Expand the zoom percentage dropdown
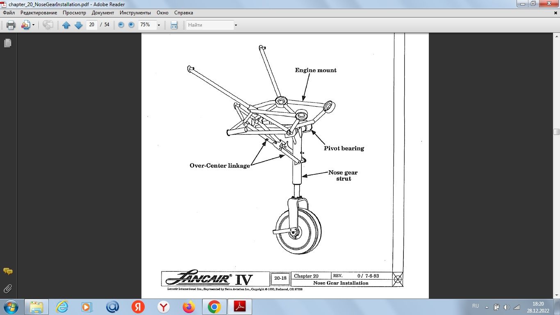This screenshot has height=315, width=560. point(159,25)
